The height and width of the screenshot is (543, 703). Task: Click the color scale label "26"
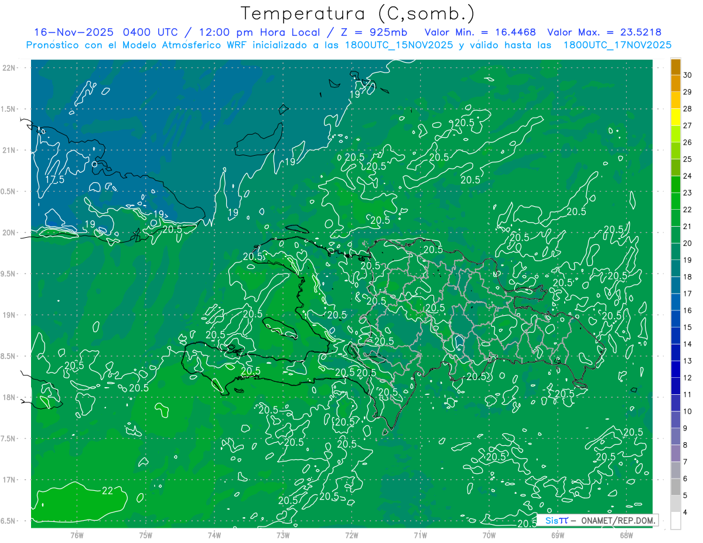pos(688,142)
